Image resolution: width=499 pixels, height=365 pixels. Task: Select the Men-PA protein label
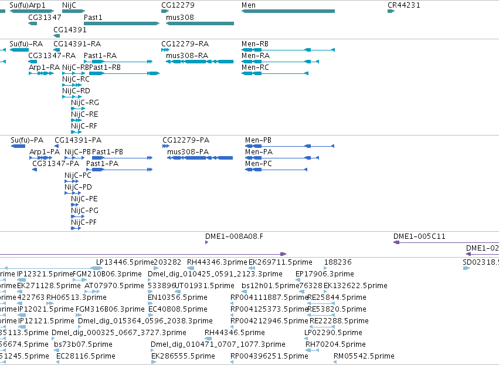point(259,152)
